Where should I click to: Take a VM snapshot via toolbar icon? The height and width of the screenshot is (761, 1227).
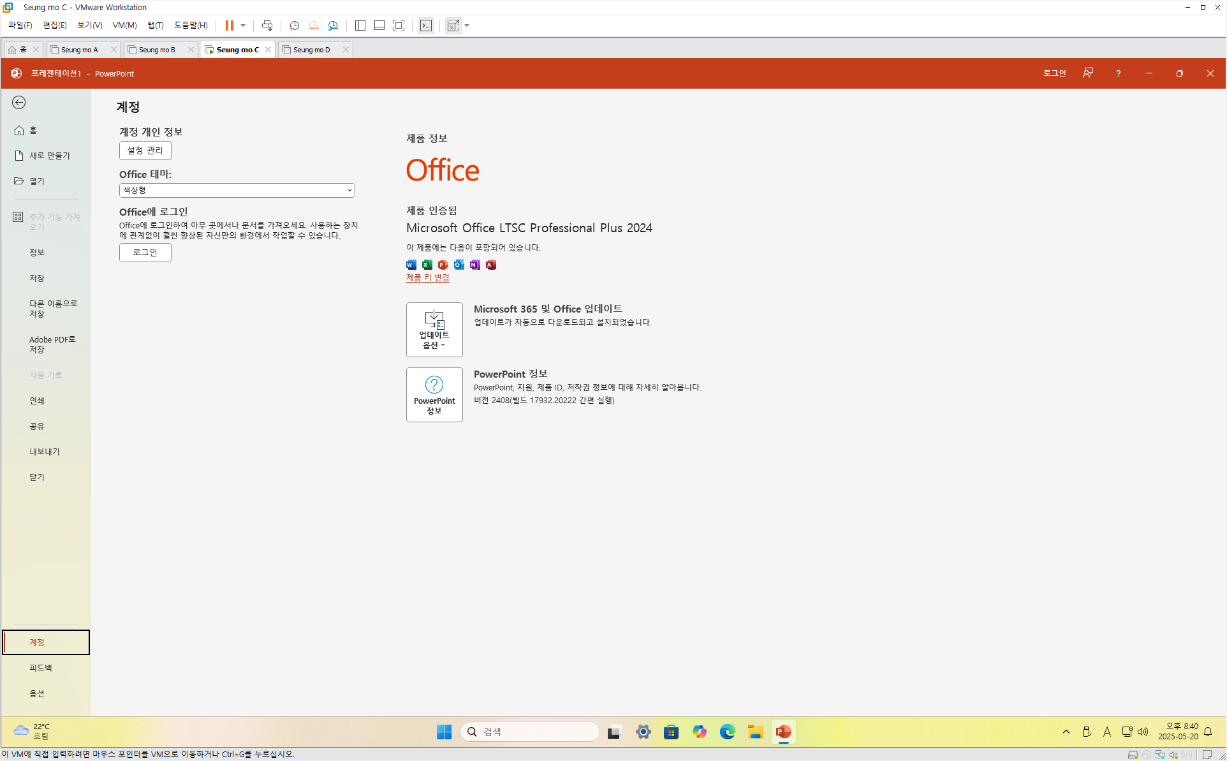[294, 26]
